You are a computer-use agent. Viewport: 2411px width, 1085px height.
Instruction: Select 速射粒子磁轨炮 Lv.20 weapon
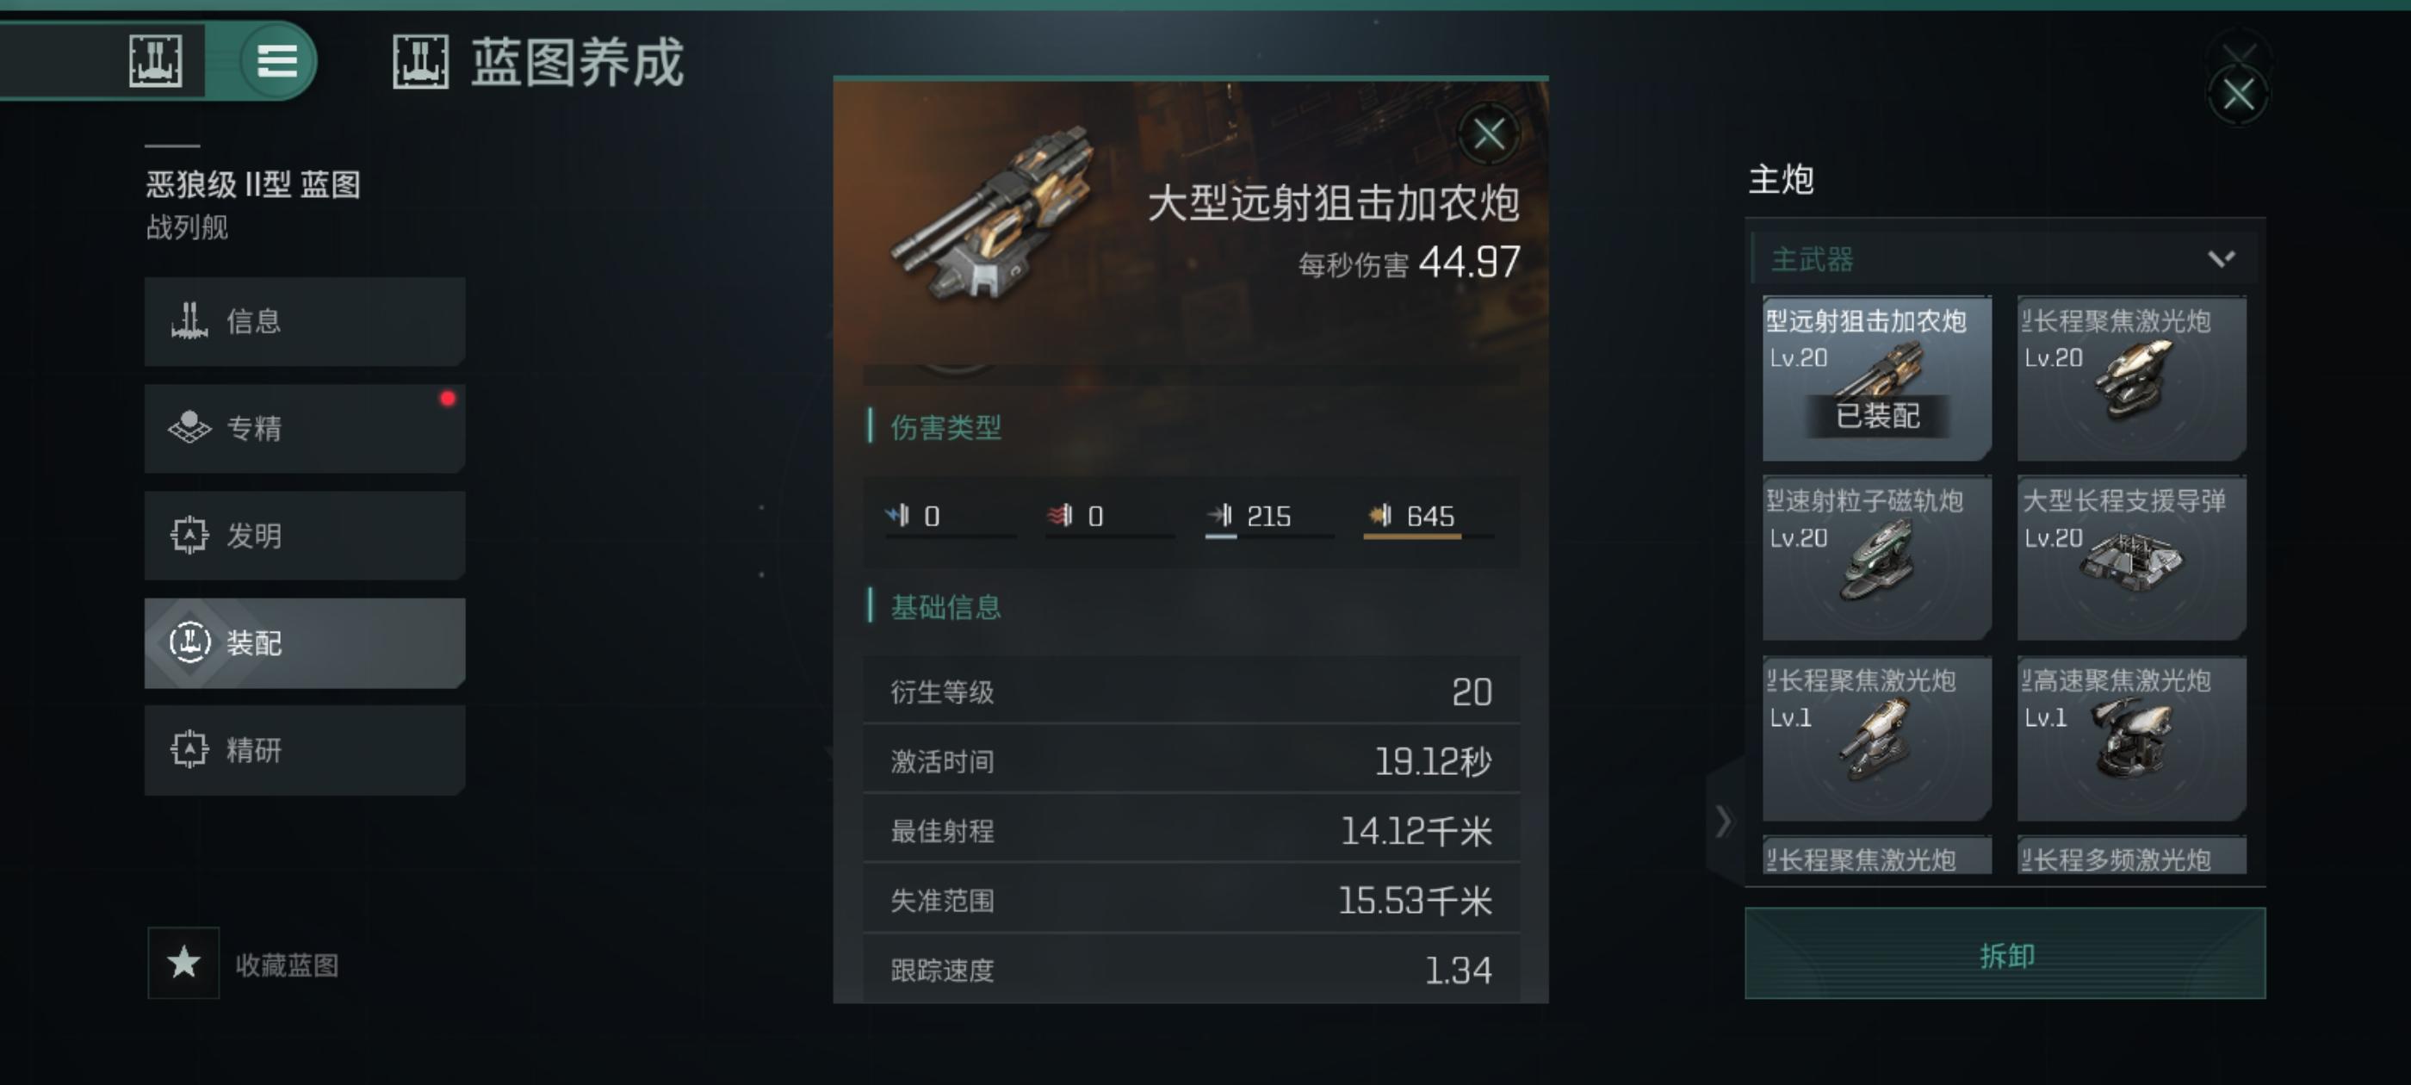tap(1876, 558)
